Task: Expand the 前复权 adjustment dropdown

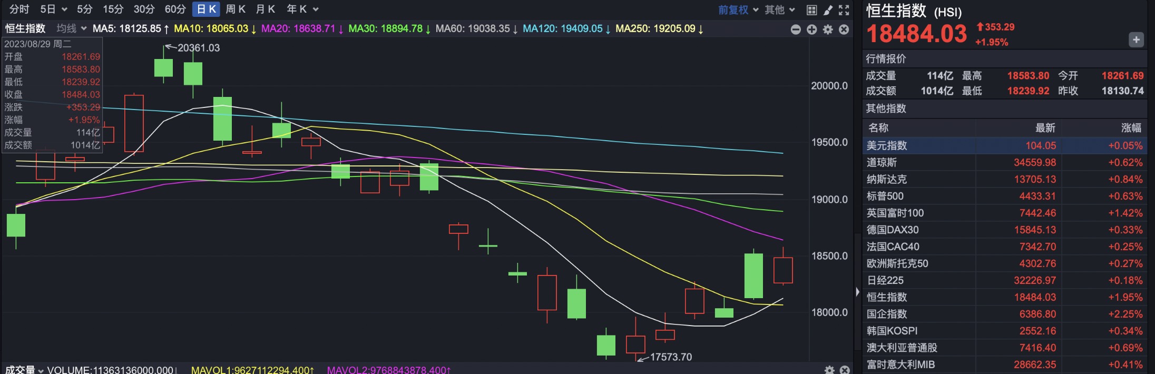Action: click(x=738, y=10)
